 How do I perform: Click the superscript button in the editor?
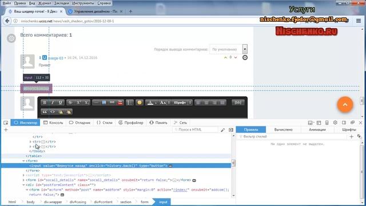[78, 102]
